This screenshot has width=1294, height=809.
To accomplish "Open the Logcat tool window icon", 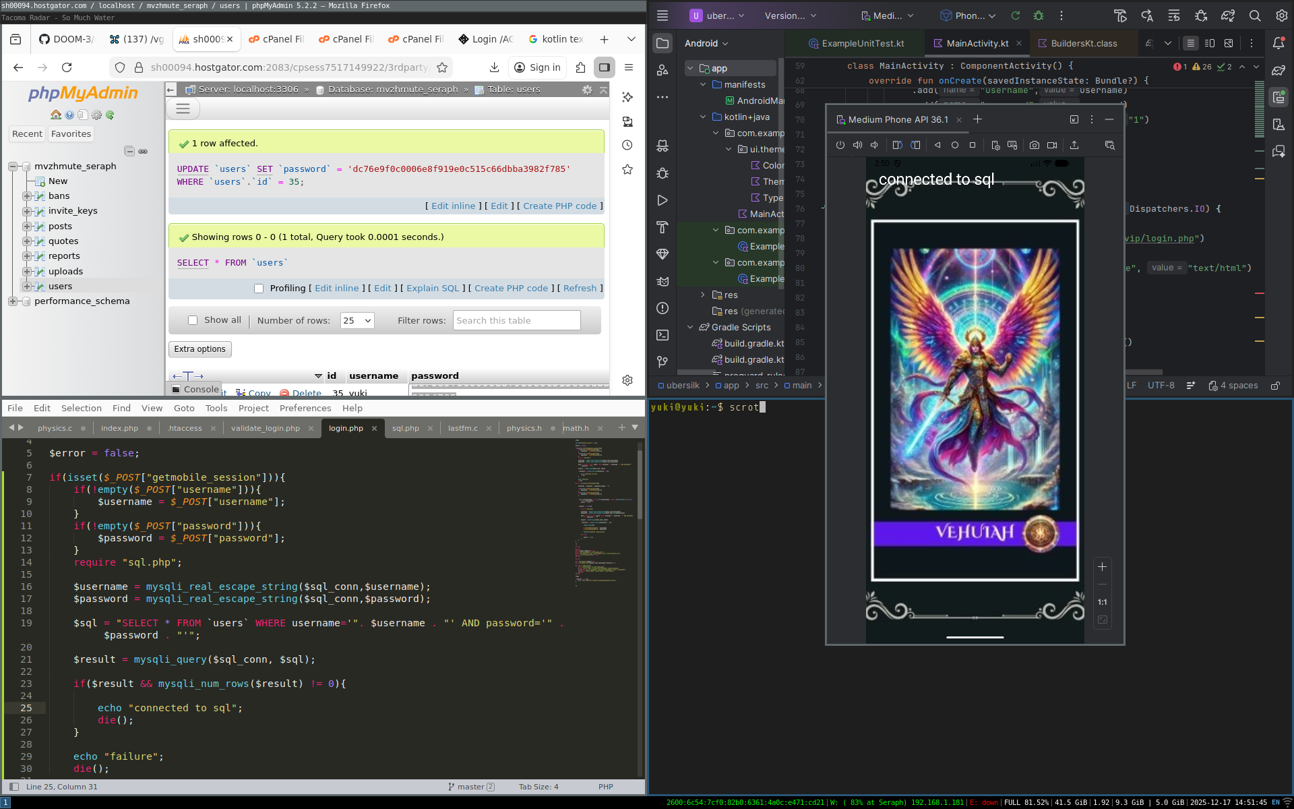I will [663, 281].
